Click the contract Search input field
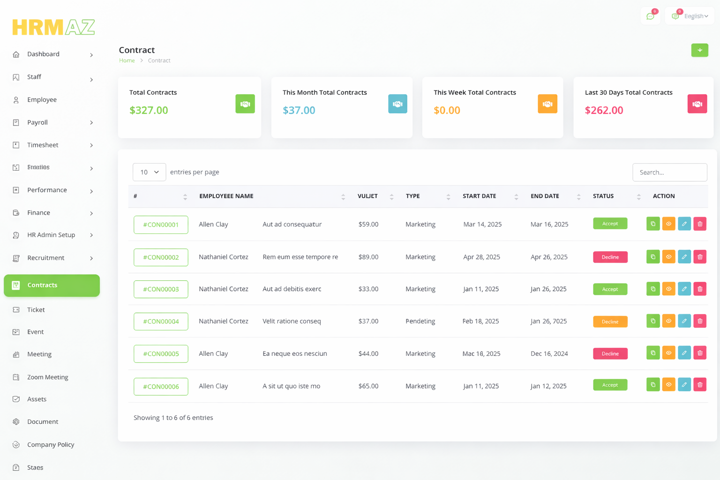This screenshot has width=720, height=480. 669,172
